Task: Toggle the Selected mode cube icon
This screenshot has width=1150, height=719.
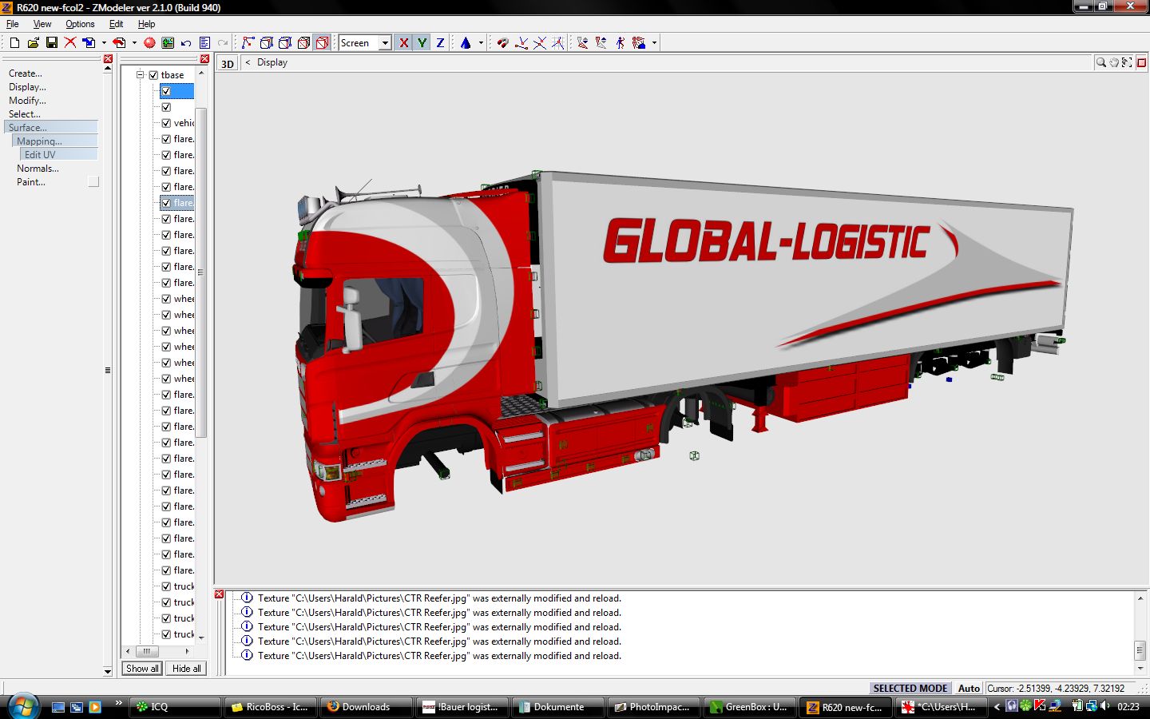Action: (322, 42)
